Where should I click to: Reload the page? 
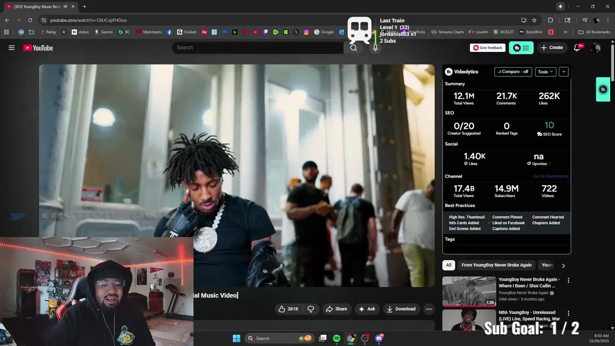[30, 20]
